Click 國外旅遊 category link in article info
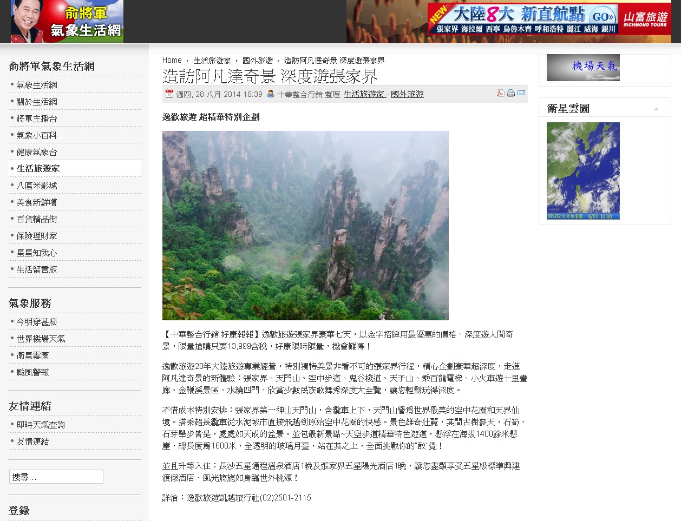The image size is (681, 521). 407,94
